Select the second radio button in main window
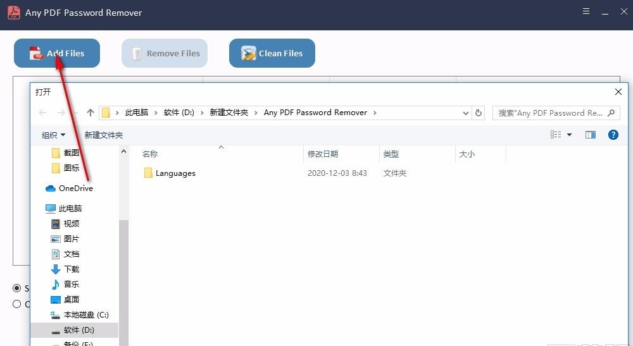Viewport: 633px width, 346px height. (16, 304)
